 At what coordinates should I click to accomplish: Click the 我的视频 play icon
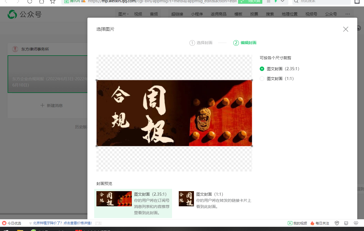[290, 223]
